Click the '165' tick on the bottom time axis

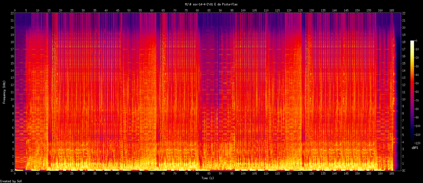coord(392,173)
